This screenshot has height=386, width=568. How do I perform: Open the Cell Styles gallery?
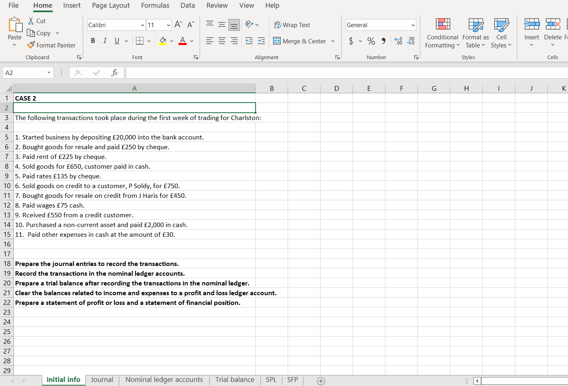point(501,33)
